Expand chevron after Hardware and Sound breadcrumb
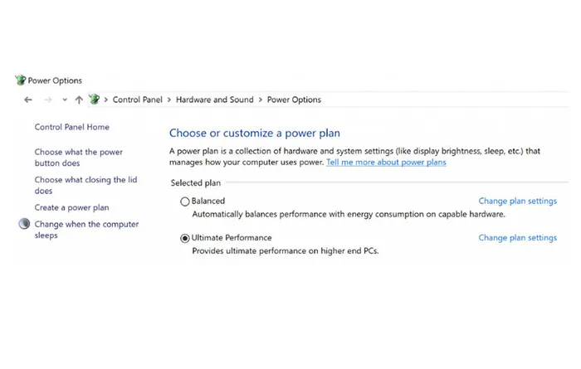 [x=261, y=100]
